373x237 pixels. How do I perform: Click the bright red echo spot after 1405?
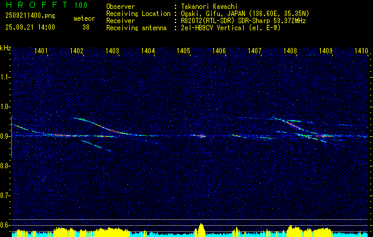click(x=202, y=136)
